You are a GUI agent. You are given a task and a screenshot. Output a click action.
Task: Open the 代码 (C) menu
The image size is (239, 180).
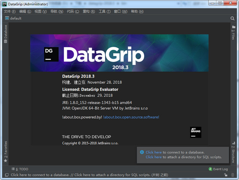(73, 11)
